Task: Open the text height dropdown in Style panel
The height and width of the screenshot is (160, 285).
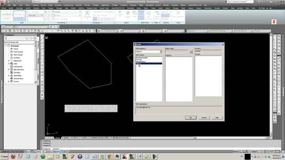Action: [41, 16]
